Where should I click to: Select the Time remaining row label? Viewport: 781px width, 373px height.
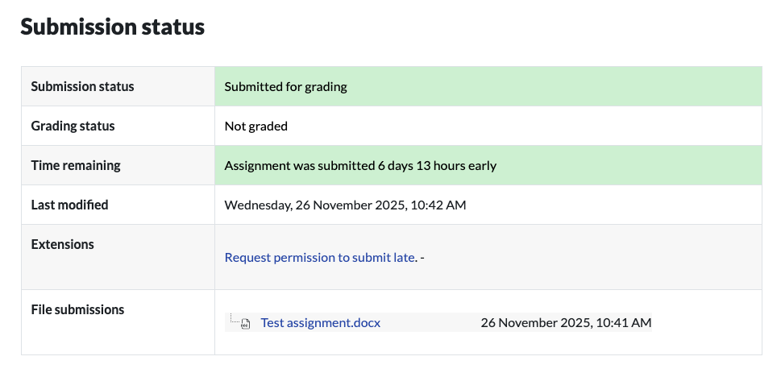pos(76,165)
